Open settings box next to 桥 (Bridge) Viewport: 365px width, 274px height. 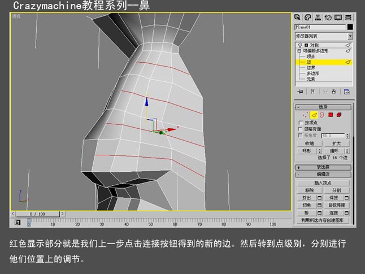(319, 213)
